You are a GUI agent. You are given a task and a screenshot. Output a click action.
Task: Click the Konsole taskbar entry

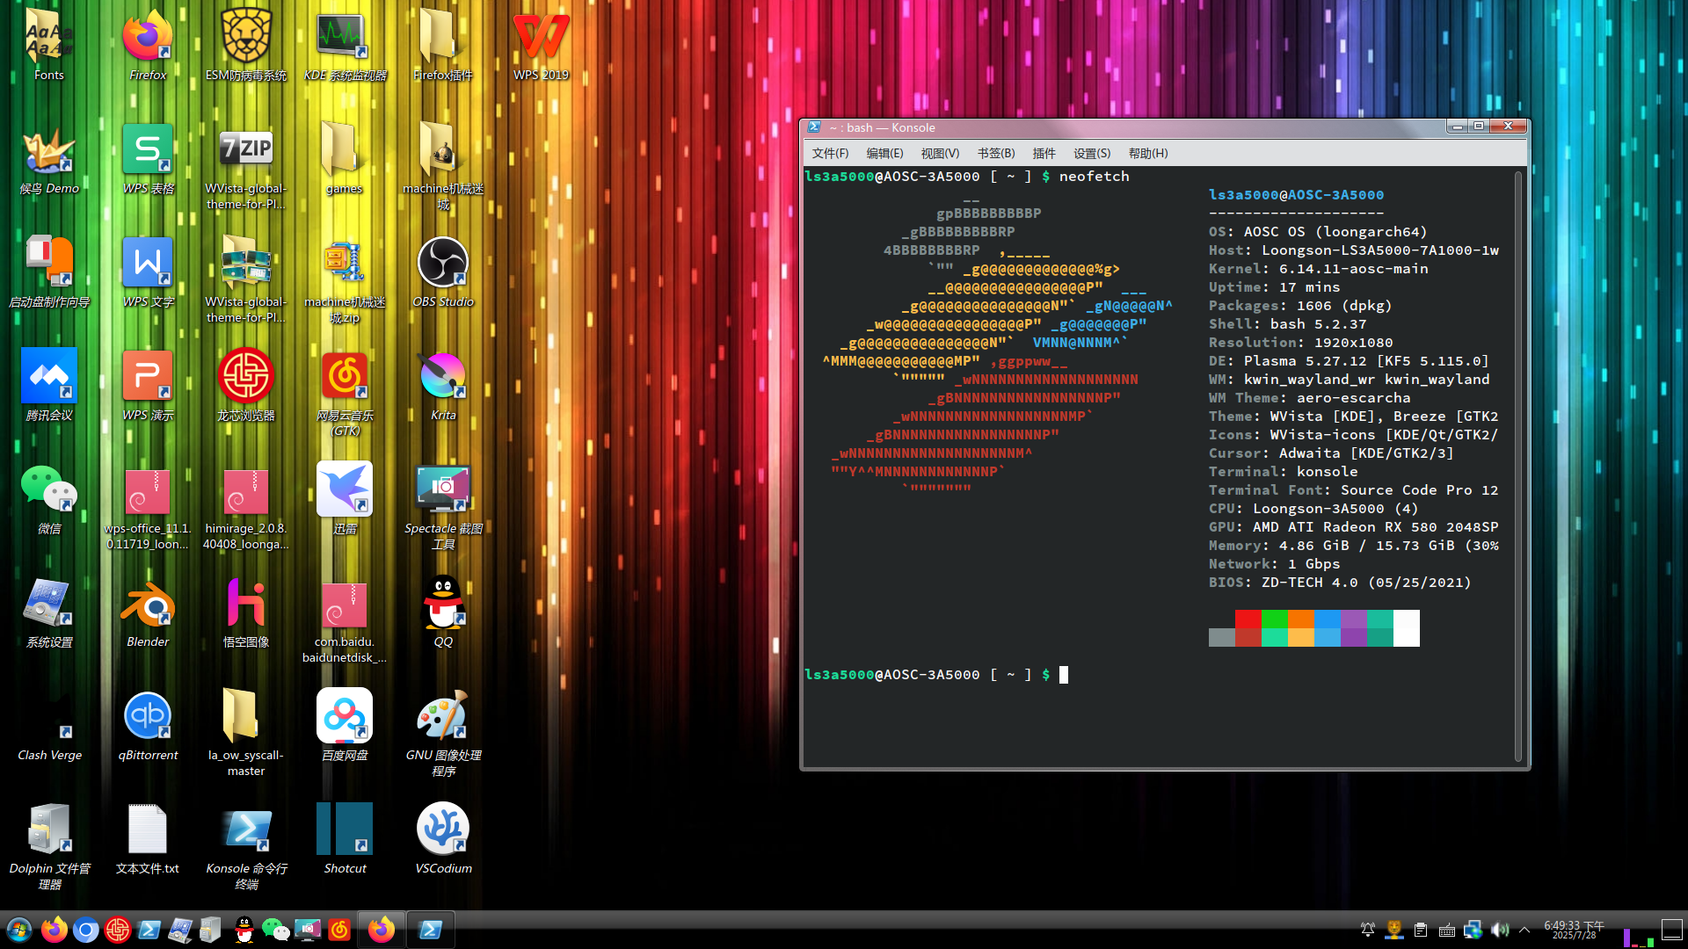(x=431, y=930)
